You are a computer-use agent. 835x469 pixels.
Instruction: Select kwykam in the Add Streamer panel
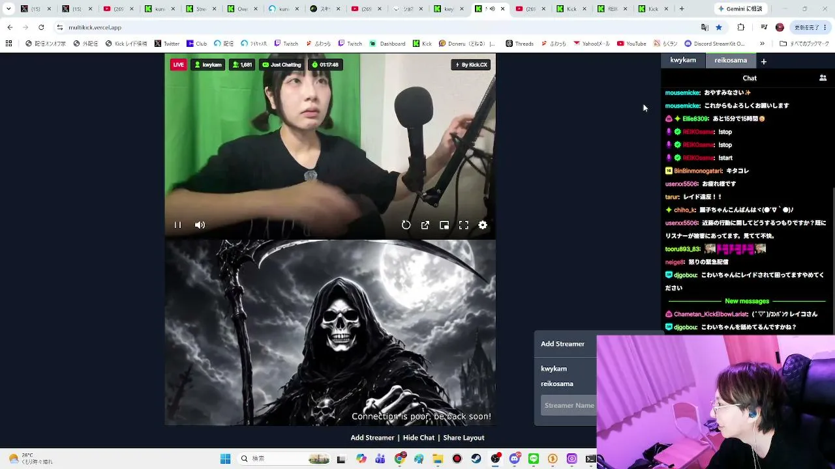[x=554, y=369]
